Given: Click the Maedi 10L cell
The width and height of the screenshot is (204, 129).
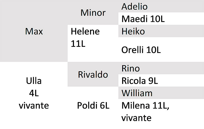Looking at the screenshot, I should 161,19.
